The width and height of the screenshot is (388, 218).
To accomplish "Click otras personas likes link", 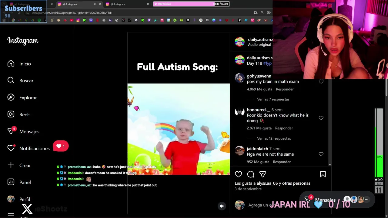I will 296,183.
